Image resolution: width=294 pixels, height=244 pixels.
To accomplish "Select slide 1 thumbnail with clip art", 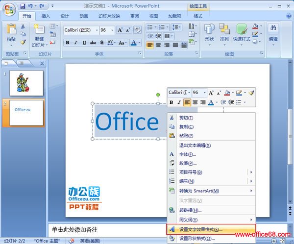I will point(26,83).
